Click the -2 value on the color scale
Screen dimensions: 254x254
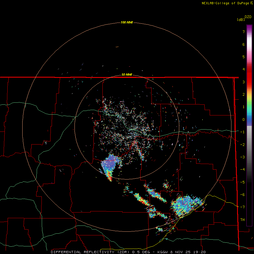(x=242, y=145)
